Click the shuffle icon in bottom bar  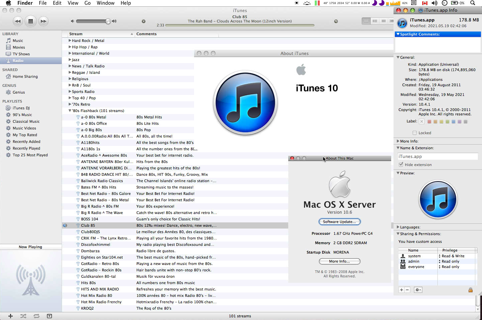(23, 316)
